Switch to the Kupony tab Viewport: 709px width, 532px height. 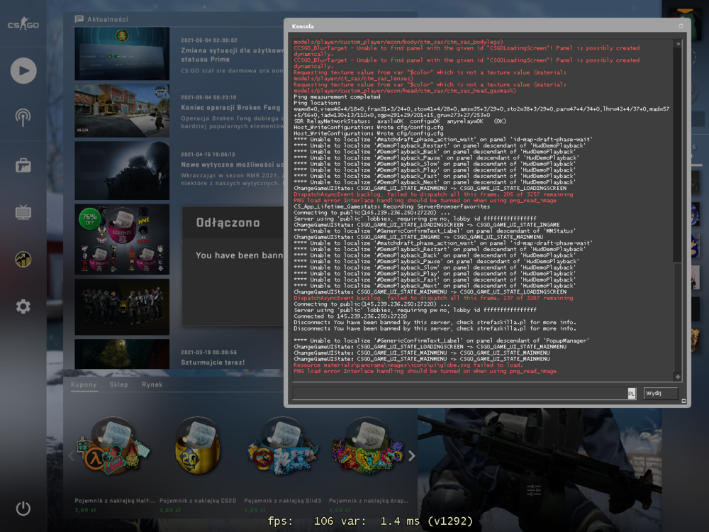click(x=84, y=384)
